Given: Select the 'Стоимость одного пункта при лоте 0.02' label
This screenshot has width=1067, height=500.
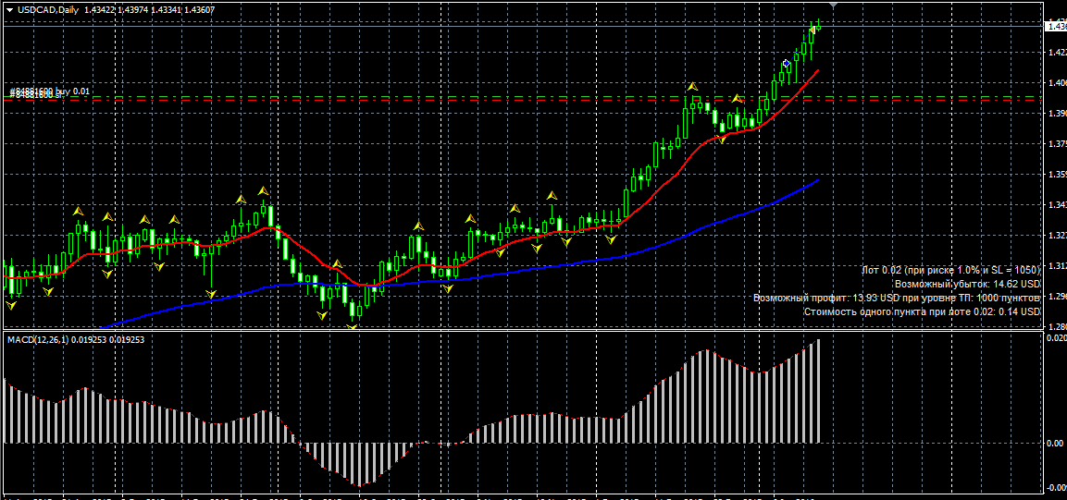Looking at the screenshot, I should pyautogui.click(x=899, y=311).
